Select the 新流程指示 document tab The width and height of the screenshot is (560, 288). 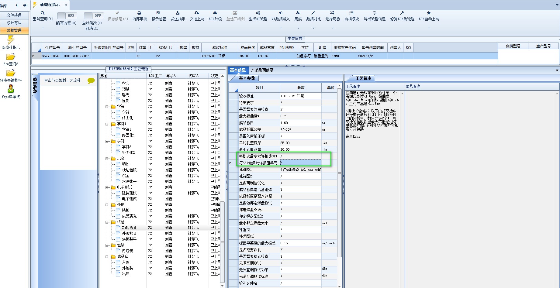(x=50, y=5)
